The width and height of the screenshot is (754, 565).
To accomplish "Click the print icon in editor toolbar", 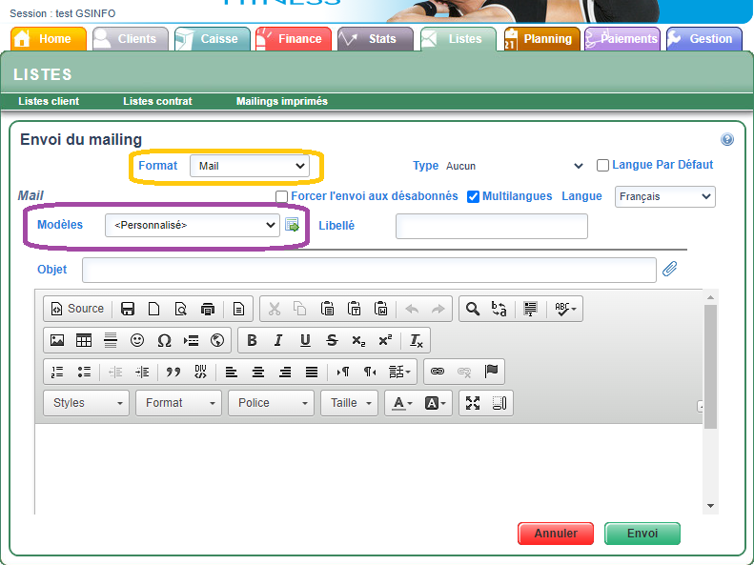I will point(208,309).
